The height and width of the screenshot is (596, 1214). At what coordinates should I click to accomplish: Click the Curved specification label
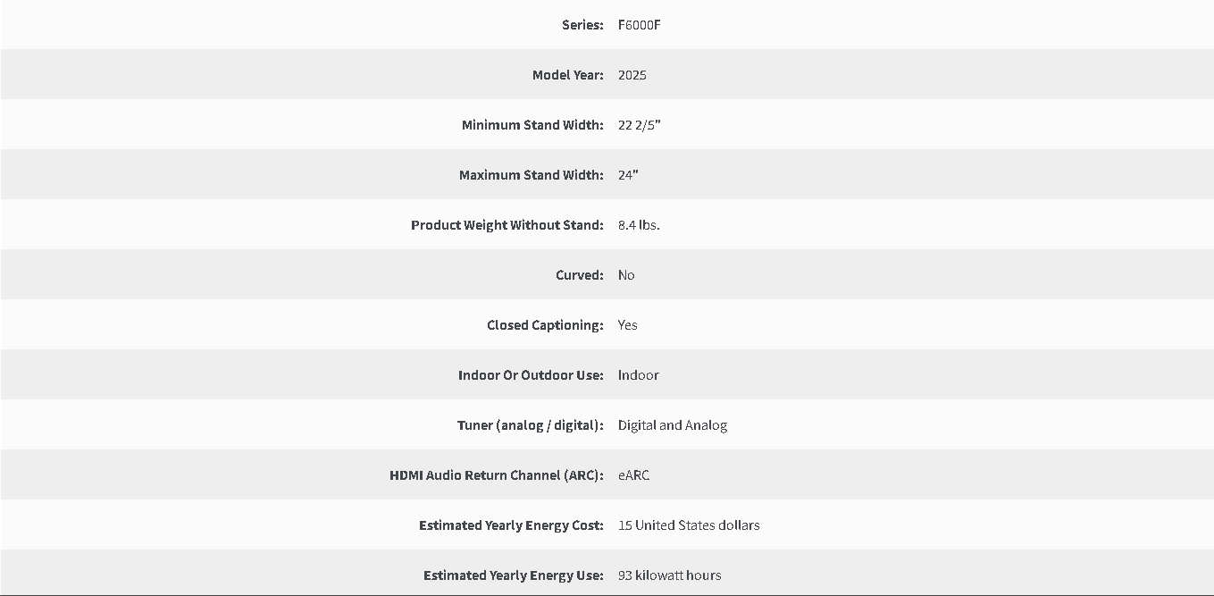tap(580, 275)
